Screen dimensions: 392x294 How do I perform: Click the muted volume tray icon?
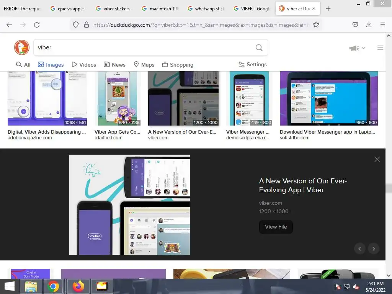coord(356,287)
